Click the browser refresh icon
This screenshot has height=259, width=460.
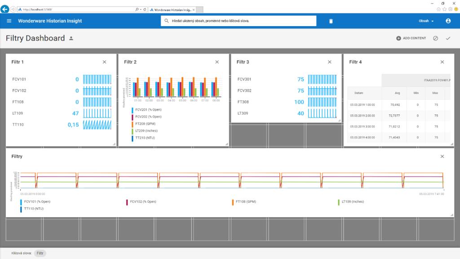tap(145, 9)
